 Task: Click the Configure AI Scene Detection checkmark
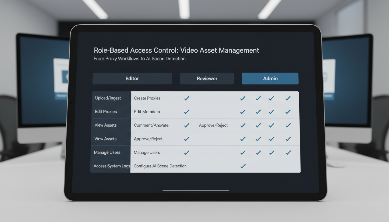coord(243,166)
